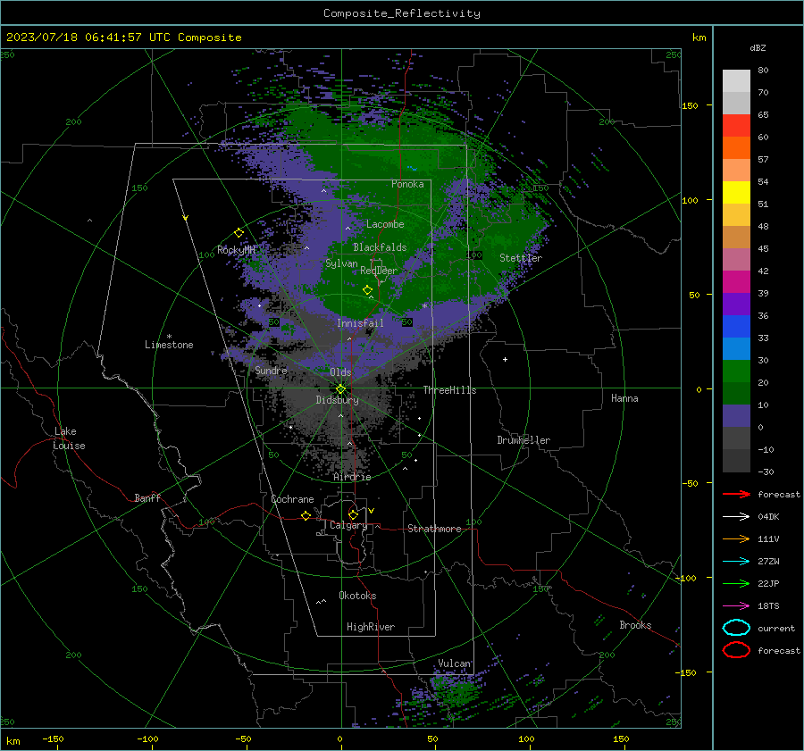Click the 65 dBZ red swatch
The height and width of the screenshot is (751, 804).
(x=736, y=126)
